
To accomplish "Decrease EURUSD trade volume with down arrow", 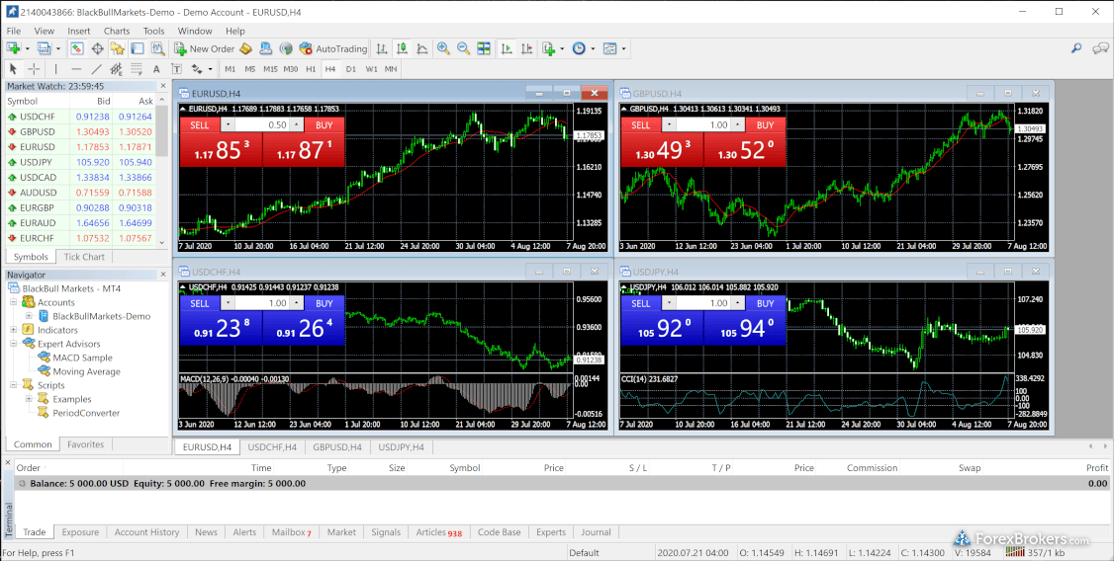I will 229,124.
